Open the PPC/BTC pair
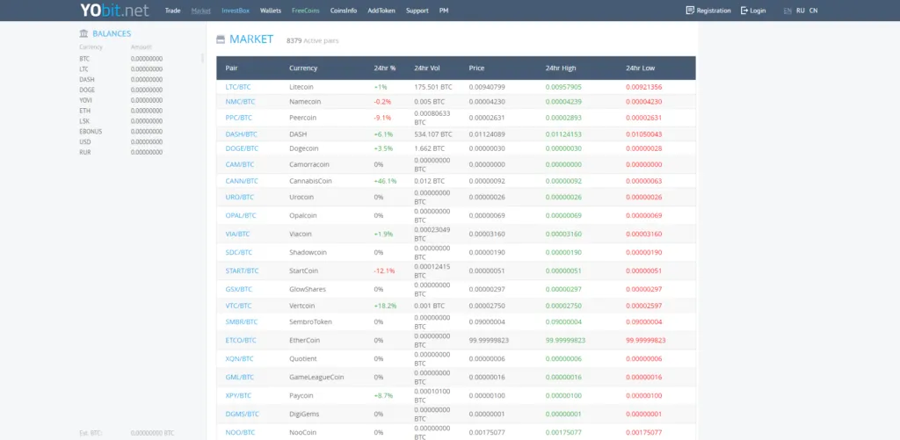Screen dimensions: 900x440 (x=239, y=118)
